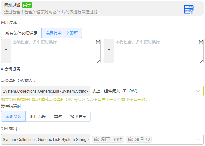Click the 输出到下一组件 tag
205x146 pixels.
pyautogui.click(x=108, y=139)
